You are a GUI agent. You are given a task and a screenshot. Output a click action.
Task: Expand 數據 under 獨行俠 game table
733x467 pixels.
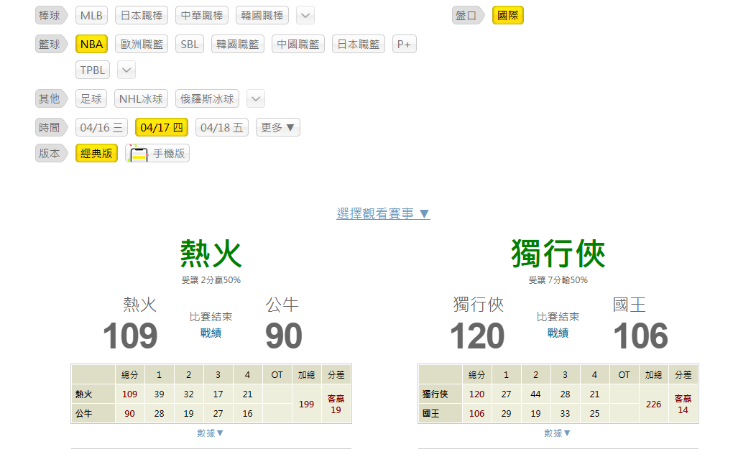click(x=557, y=433)
